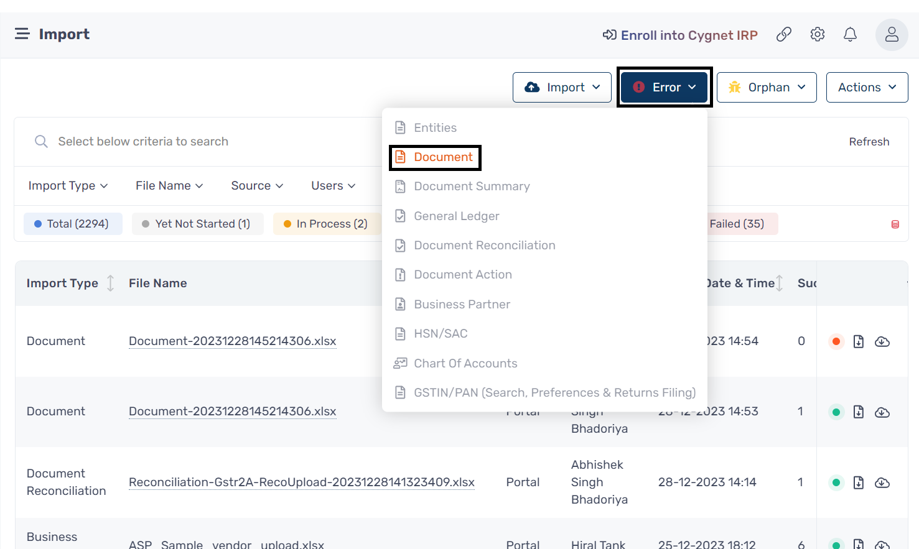Image resolution: width=919 pixels, height=549 pixels.
Task: Open the Orphan dropdown button
Action: tap(767, 87)
